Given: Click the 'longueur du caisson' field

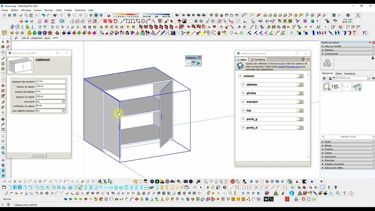Looking at the screenshot, I should pyautogui.click(x=50, y=96).
